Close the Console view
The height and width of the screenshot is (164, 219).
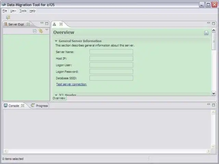[23, 106]
